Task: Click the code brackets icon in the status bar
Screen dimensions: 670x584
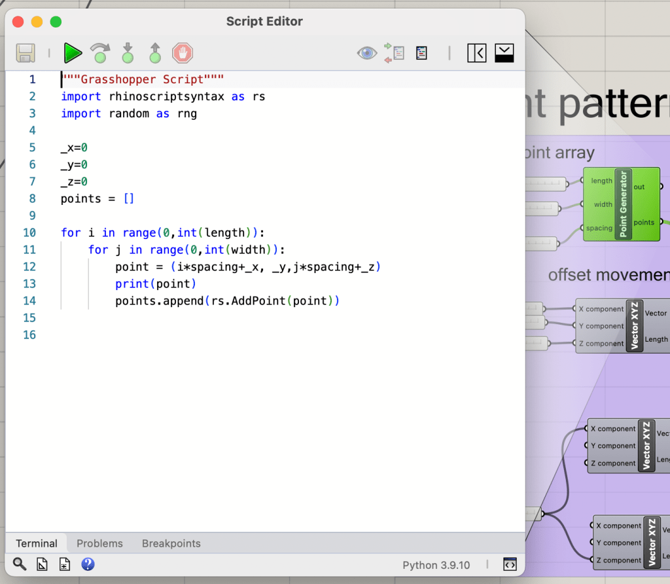Action: coord(510,564)
